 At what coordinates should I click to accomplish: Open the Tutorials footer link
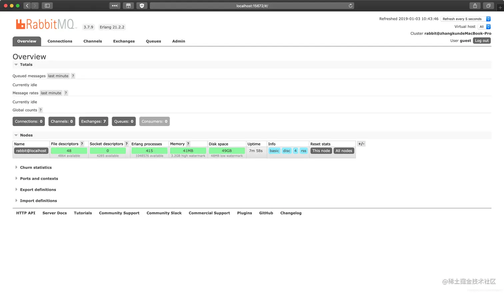point(83,213)
